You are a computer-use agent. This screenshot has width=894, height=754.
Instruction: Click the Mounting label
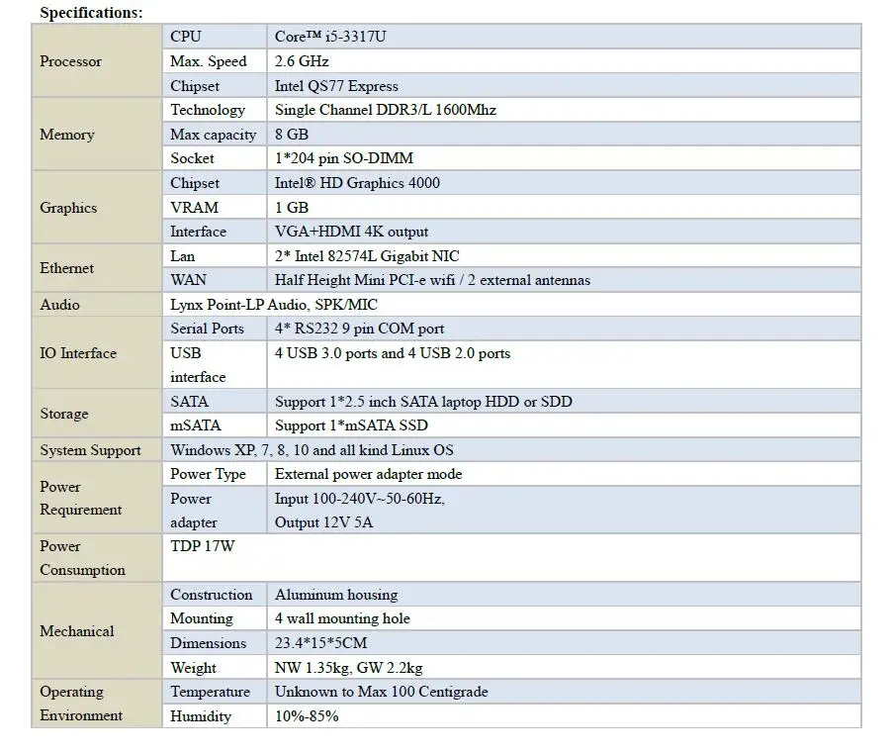[x=202, y=618]
